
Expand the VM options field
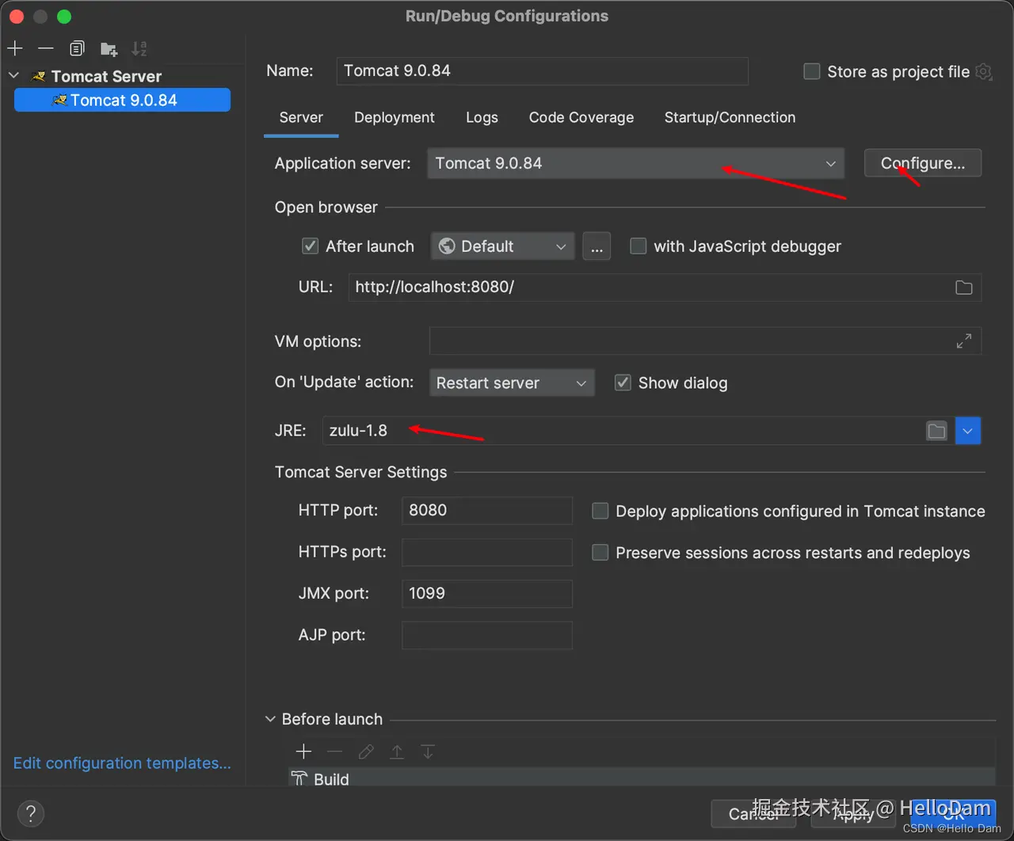[963, 341]
